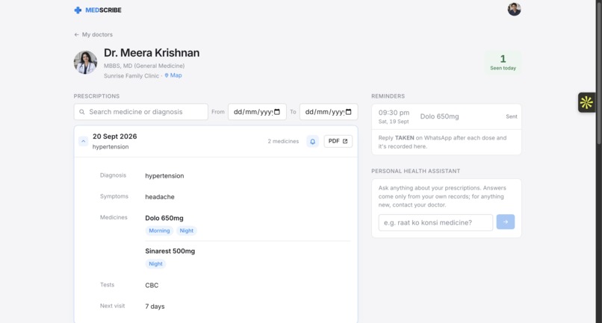The image size is (602, 323).
Task: Click the 2 medicines count label
Action: [x=283, y=141]
